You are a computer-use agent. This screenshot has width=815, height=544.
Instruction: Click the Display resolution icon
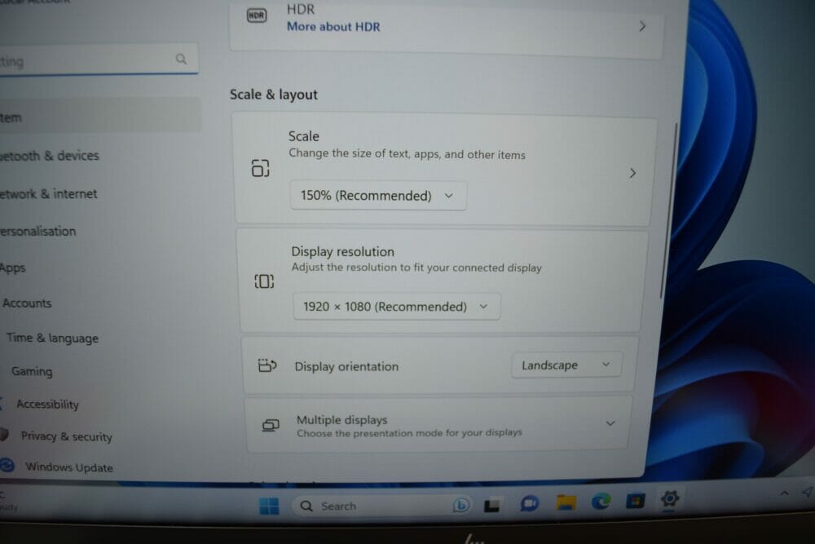(x=264, y=281)
